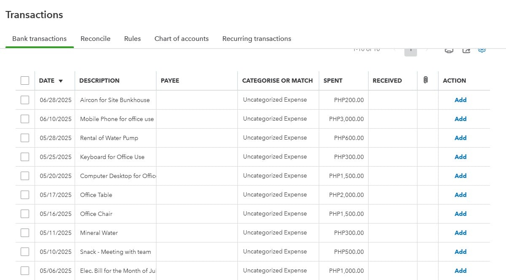
Task: Tick the select-all checkbox in table header
Action: [25, 81]
